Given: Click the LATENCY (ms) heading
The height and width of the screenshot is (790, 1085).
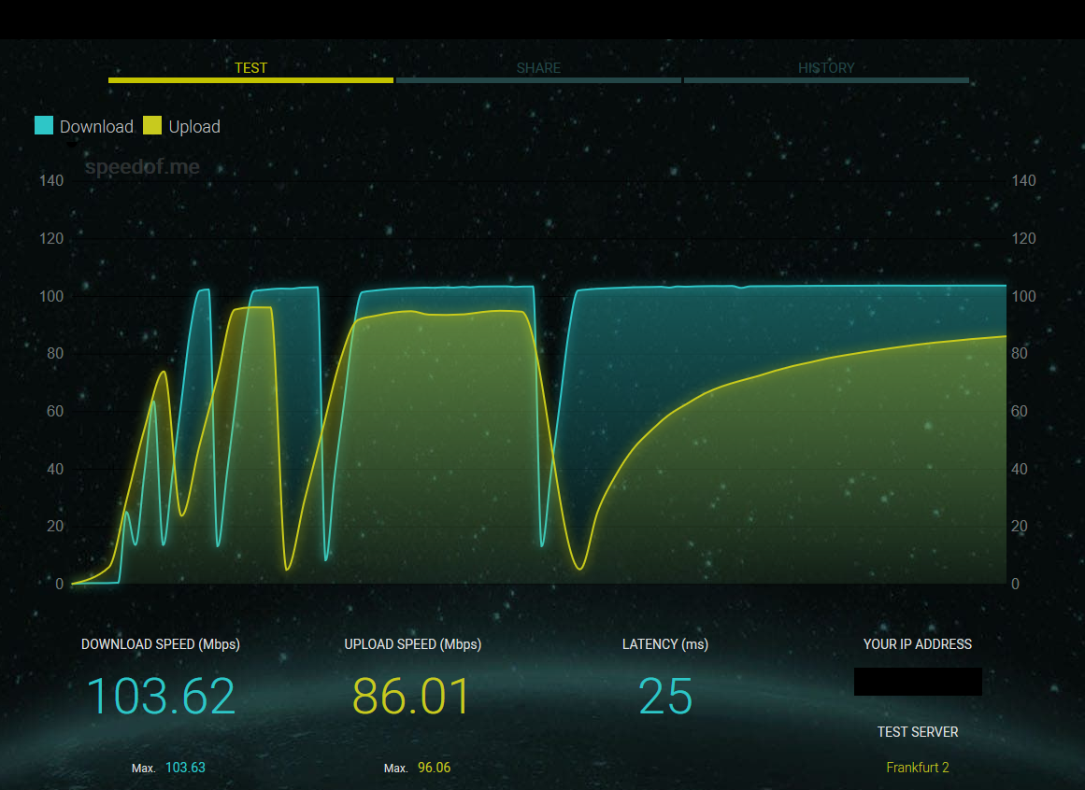Looking at the screenshot, I should [665, 644].
